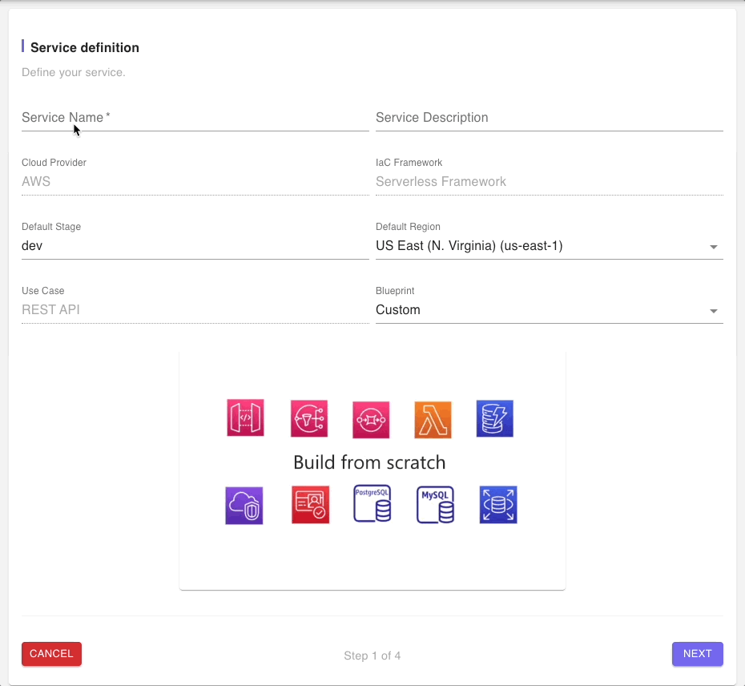Click the blue RDS scaling database icon

click(x=498, y=504)
